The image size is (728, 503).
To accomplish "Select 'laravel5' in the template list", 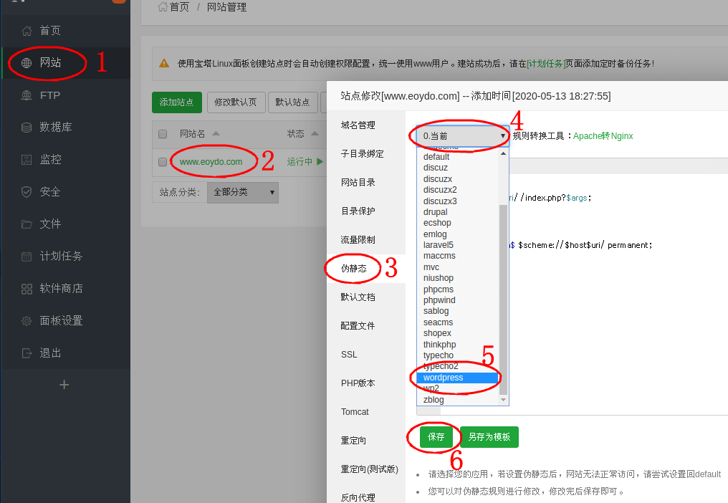I will click(x=458, y=245).
